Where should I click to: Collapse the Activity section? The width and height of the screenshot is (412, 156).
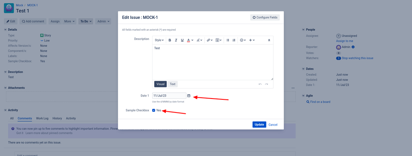coord(5,110)
